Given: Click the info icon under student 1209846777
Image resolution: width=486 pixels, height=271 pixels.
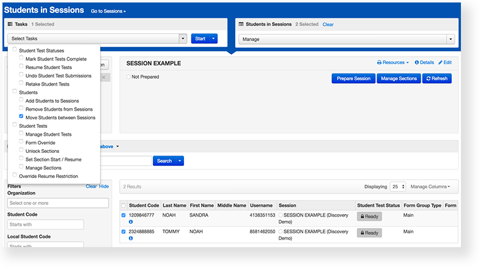Looking at the screenshot, I should (x=131, y=221).
